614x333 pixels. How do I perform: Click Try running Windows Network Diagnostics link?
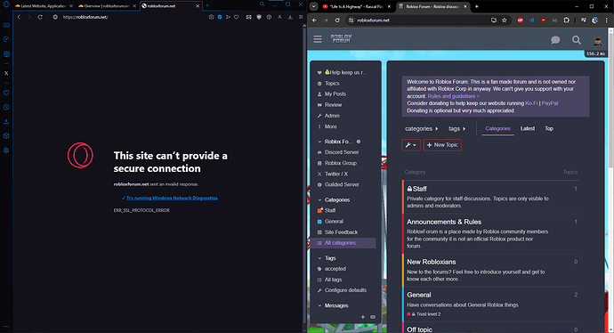[x=172, y=198]
